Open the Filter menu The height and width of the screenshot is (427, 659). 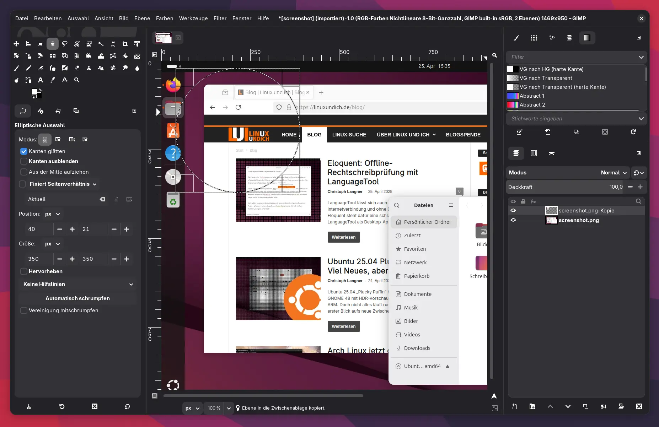[x=220, y=18]
